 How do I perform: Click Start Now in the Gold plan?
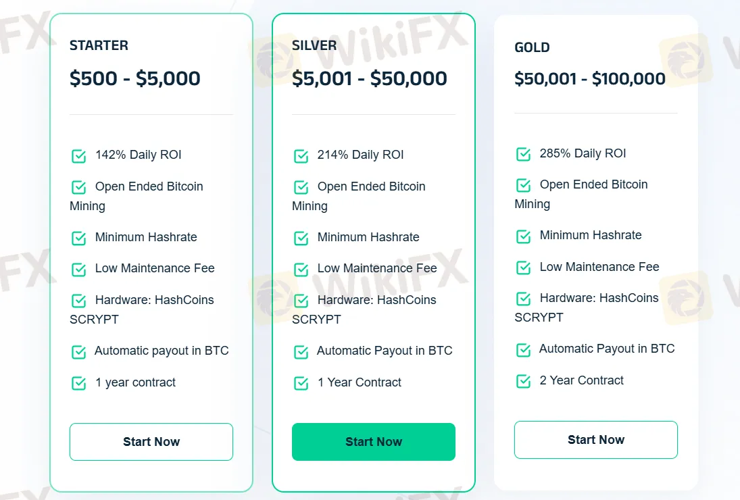(x=595, y=439)
